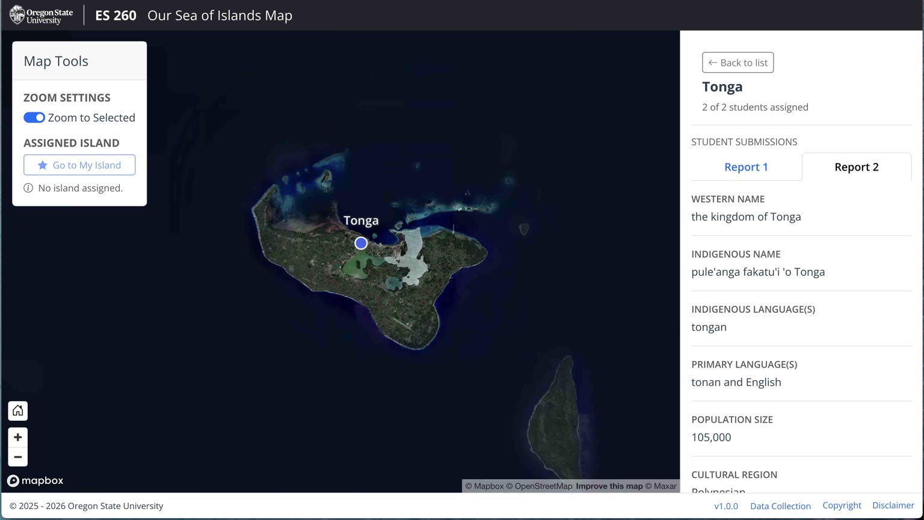Click the info icon beside No island assigned
This screenshot has width=924, height=520.
(x=28, y=188)
